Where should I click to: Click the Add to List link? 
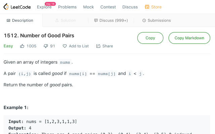coord(79,46)
